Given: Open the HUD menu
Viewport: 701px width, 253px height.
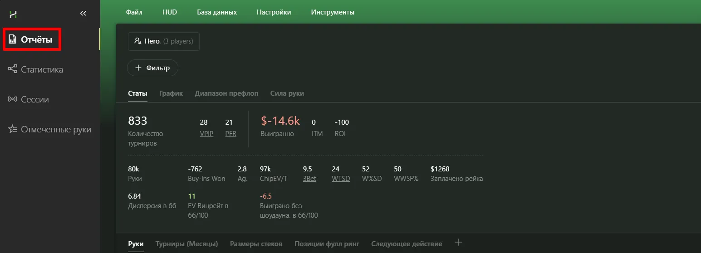Looking at the screenshot, I should point(169,12).
